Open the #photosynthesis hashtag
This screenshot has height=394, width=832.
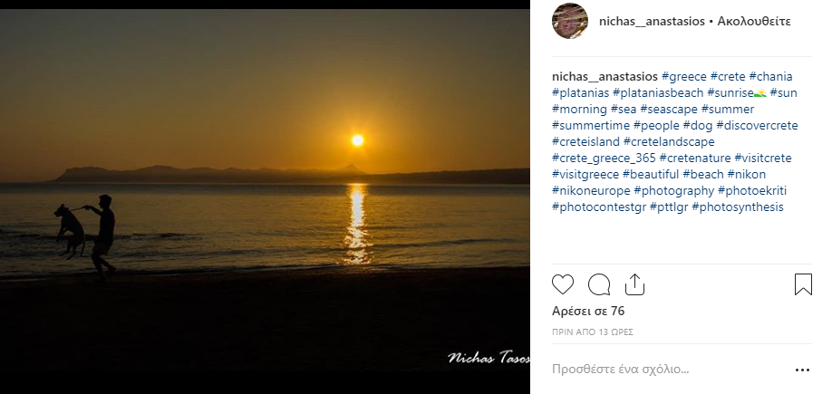point(737,207)
